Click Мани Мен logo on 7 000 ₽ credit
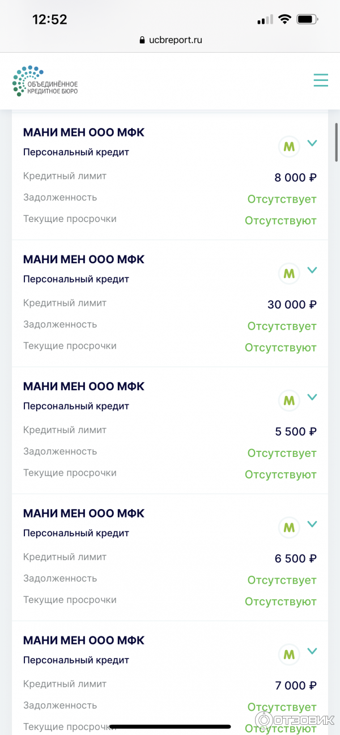Screen dimensions: 340x735 point(289,655)
